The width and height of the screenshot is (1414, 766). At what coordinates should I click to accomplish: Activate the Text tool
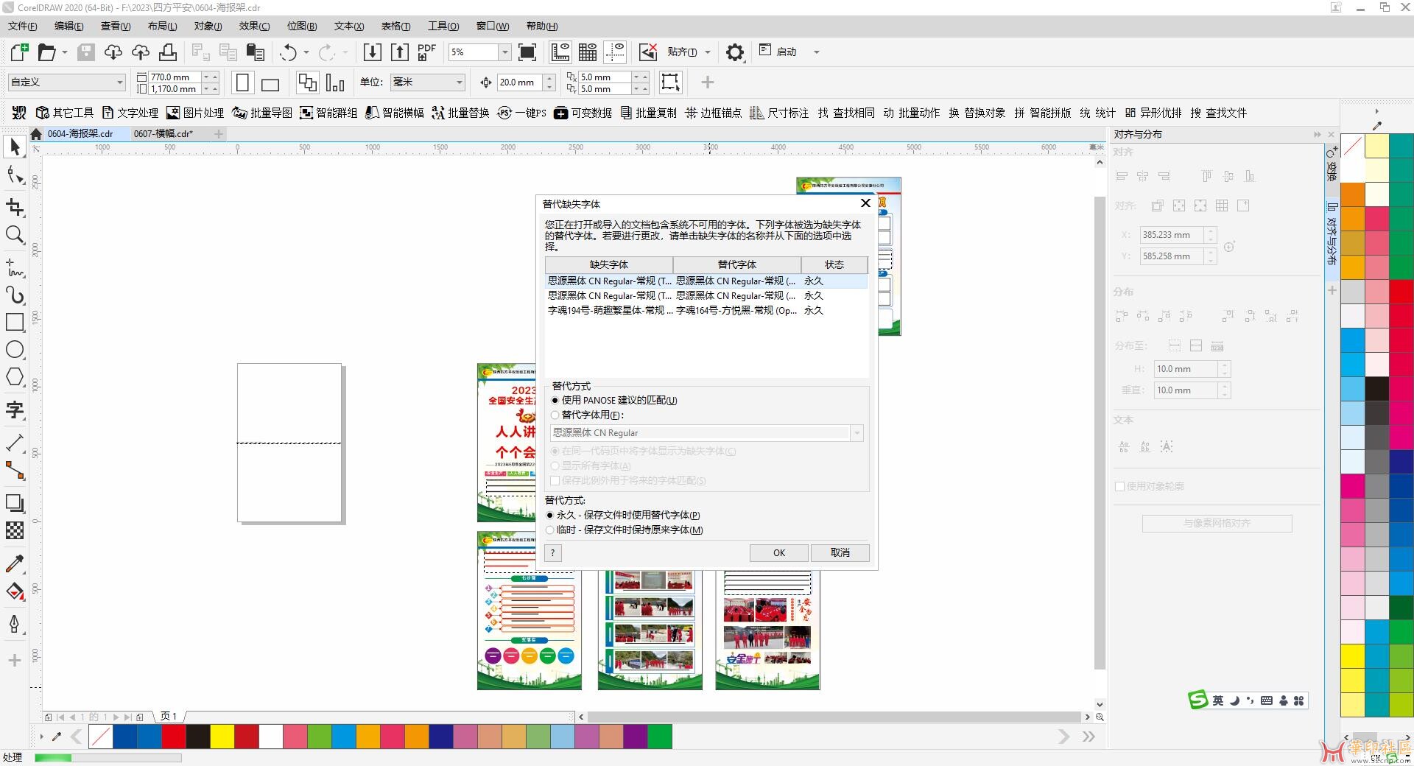coord(15,410)
